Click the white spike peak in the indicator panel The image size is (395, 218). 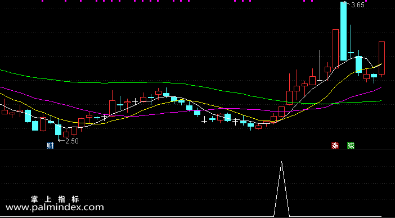(282, 163)
